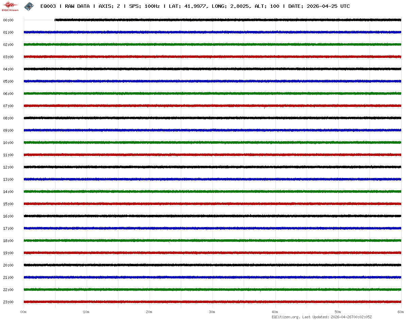
Task: Open the EQCitizen.org footer link
Action: (x=286, y=317)
